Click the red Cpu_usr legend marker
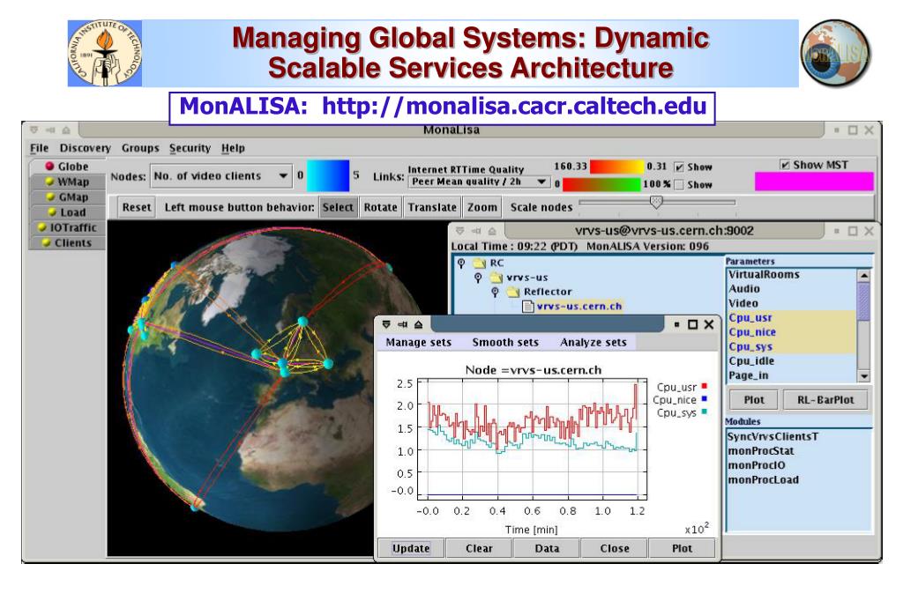 point(705,386)
